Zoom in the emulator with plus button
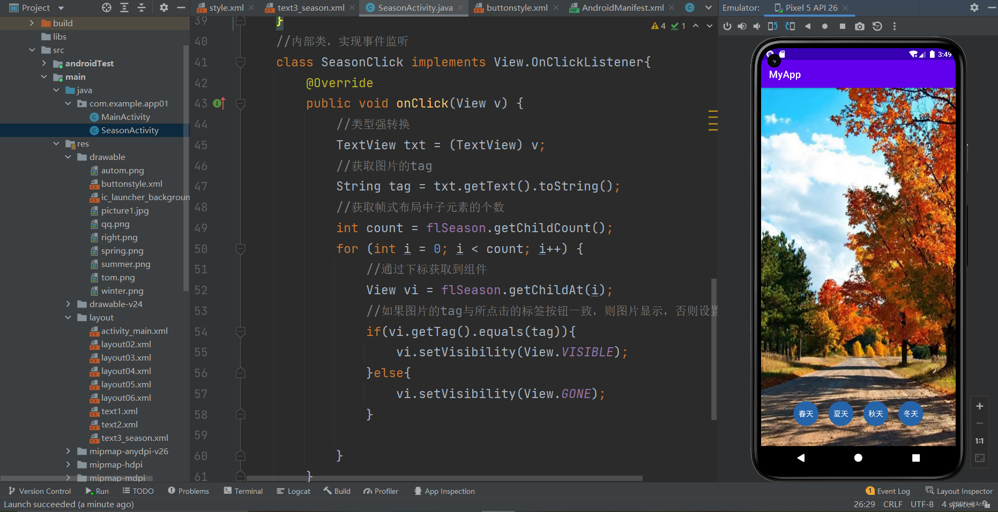Image resolution: width=998 pixels, height=512 pixels. pyautogui.click(x=980, y=406)
